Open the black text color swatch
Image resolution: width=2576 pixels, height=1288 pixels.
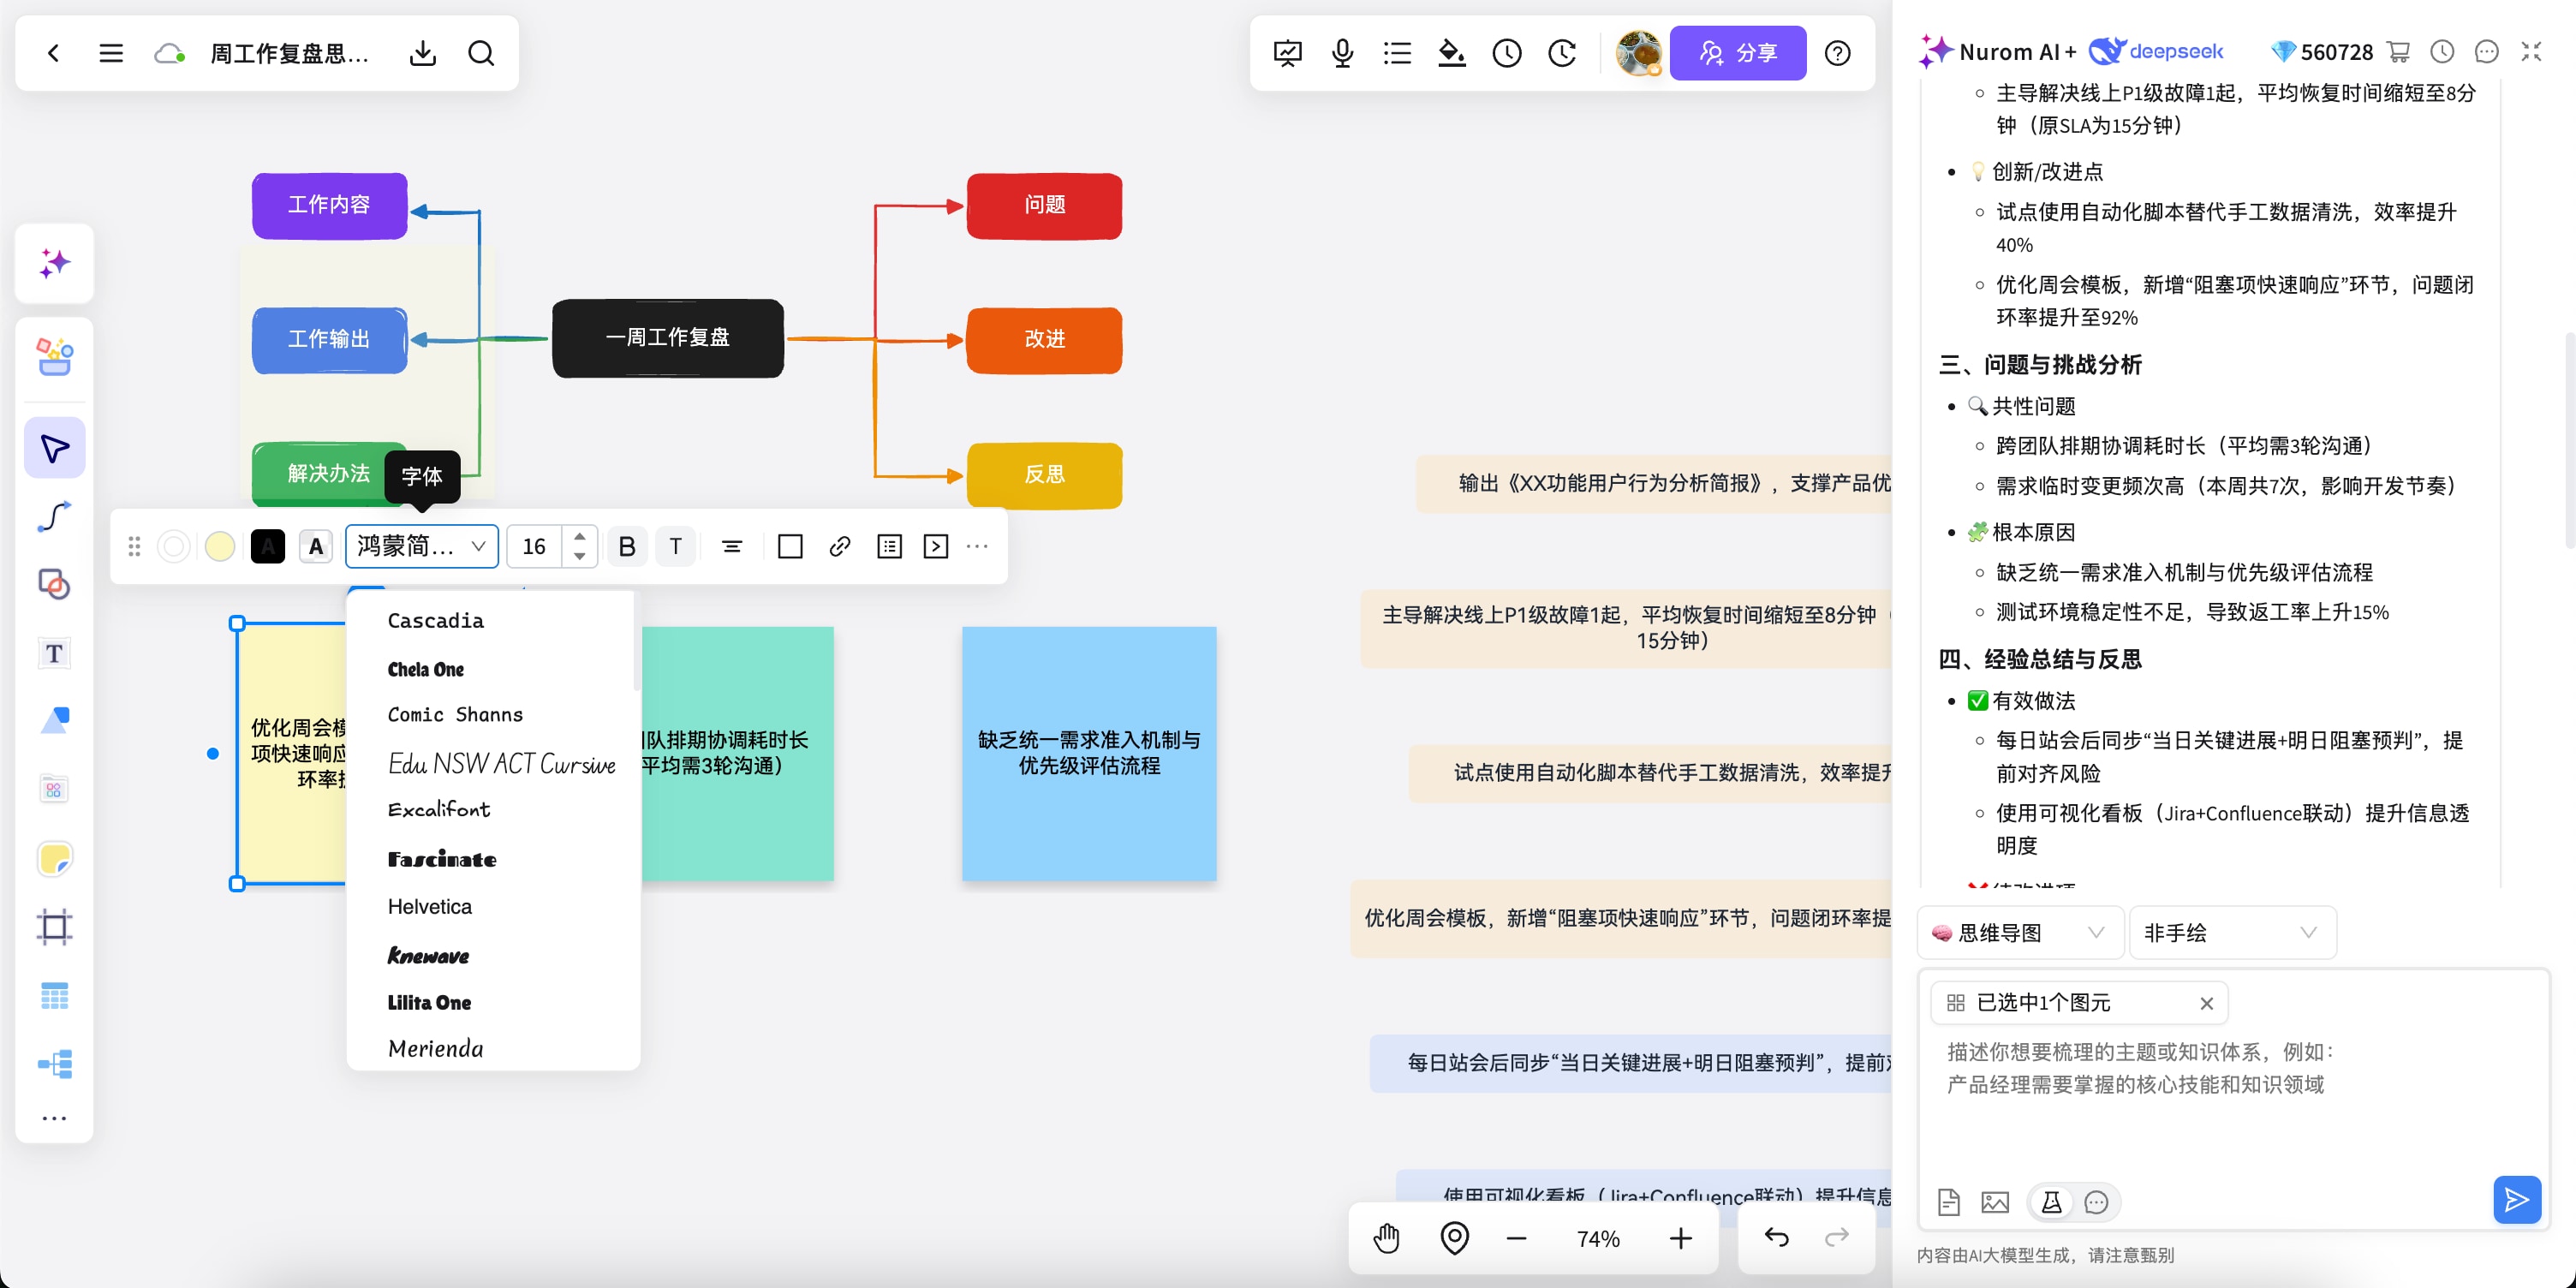[x=267, y=547]
